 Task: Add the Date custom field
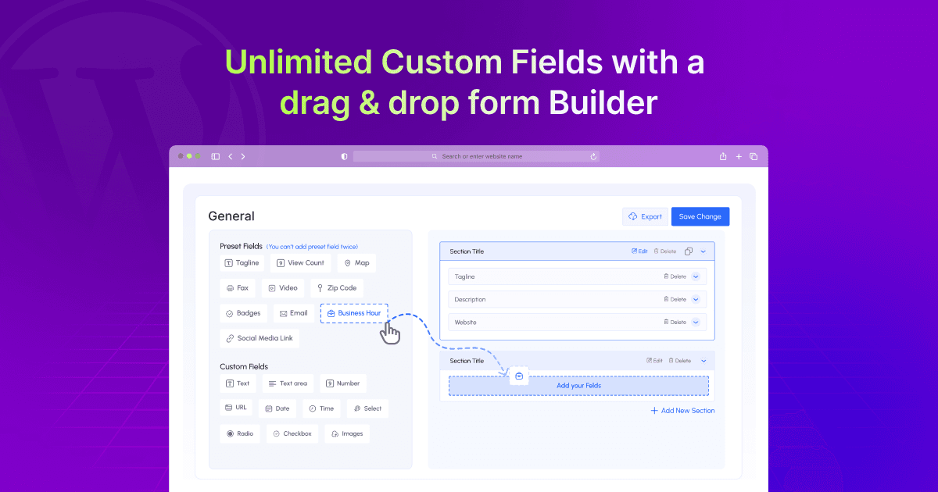277,408
